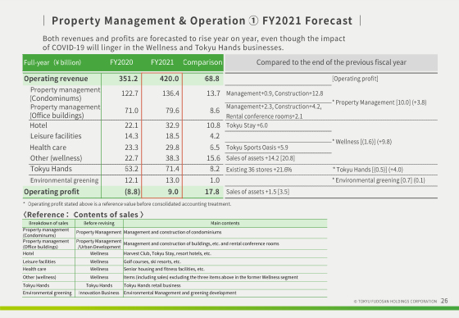This screenshot has width=459, height=318.
Task: Click the value 71.0 in office buildings row
Action: pos(131,111)
